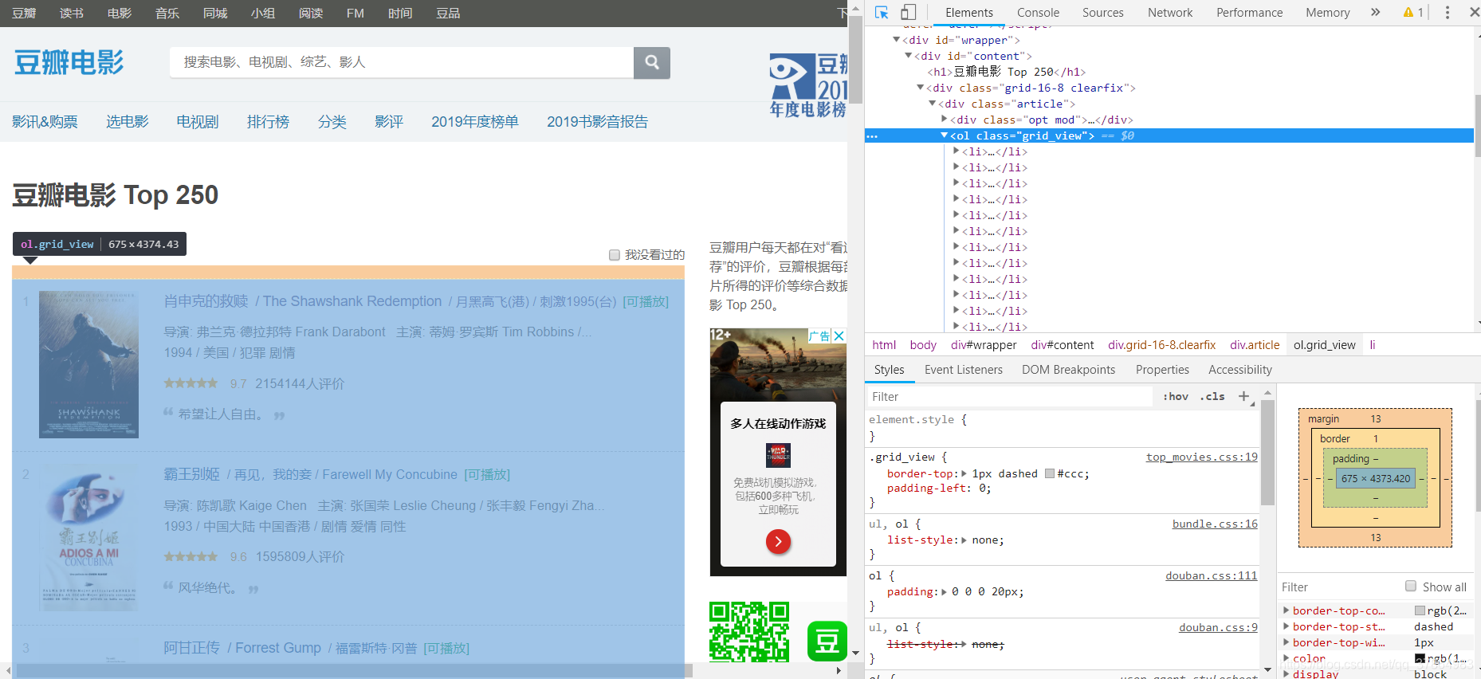Collapse the div id wrapper node
This screenshot has width=1481, height=679.
[896, 40]
